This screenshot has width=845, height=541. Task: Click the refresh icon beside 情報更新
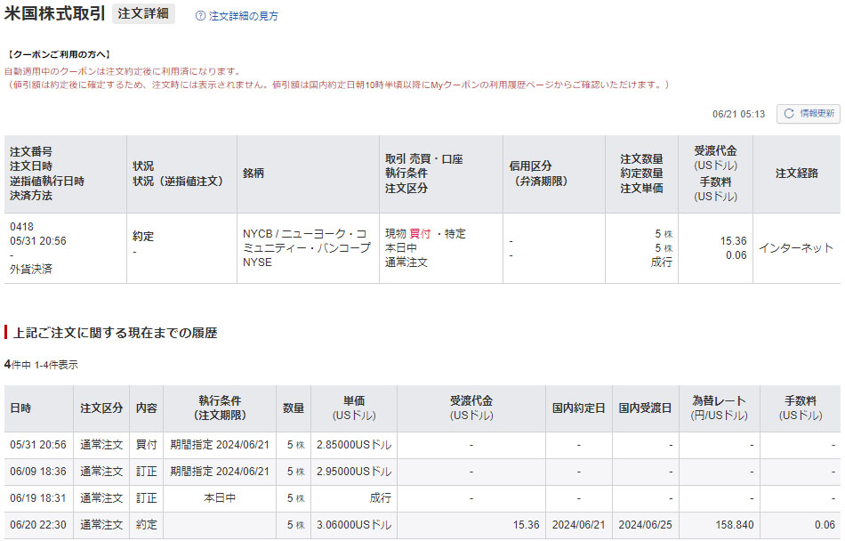pos(788,114)
